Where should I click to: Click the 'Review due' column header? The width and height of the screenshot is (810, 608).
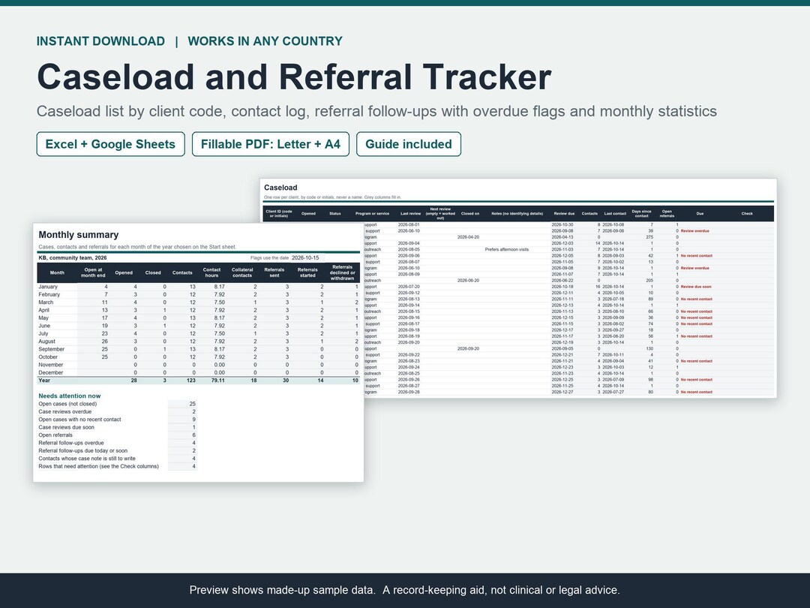click(564, 213)
